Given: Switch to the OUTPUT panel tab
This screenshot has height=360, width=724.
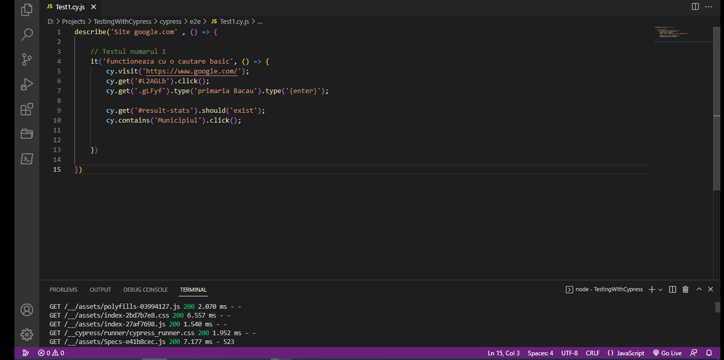Looking at the screenshot, I should [100, 290].
